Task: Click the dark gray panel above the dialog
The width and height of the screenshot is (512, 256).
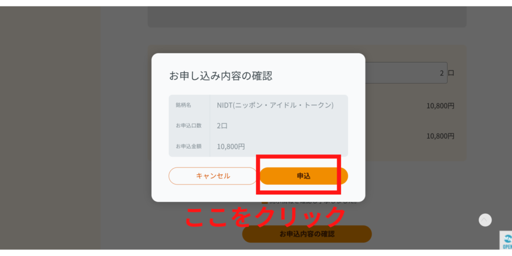Action: tap(307, 17)
